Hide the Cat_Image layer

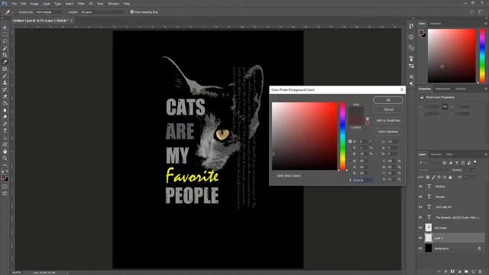420,228
